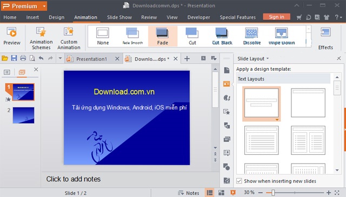Click zoom in plus button

pos(329,193)
